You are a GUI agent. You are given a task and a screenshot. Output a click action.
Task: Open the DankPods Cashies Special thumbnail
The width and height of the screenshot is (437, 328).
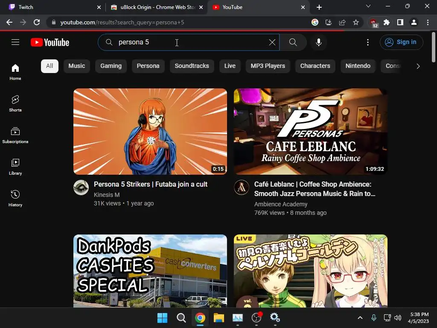click(150, 271)
